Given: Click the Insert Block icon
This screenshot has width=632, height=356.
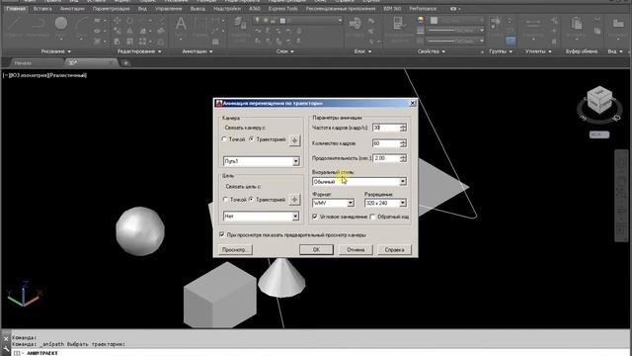Looking at the screenshot, I should coord(355,24).
